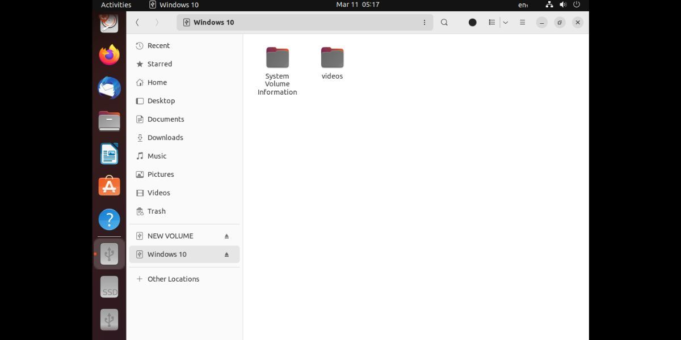Expand the view options dropdown arrow
Screen dimensions: 681x340
coord(505,23)
